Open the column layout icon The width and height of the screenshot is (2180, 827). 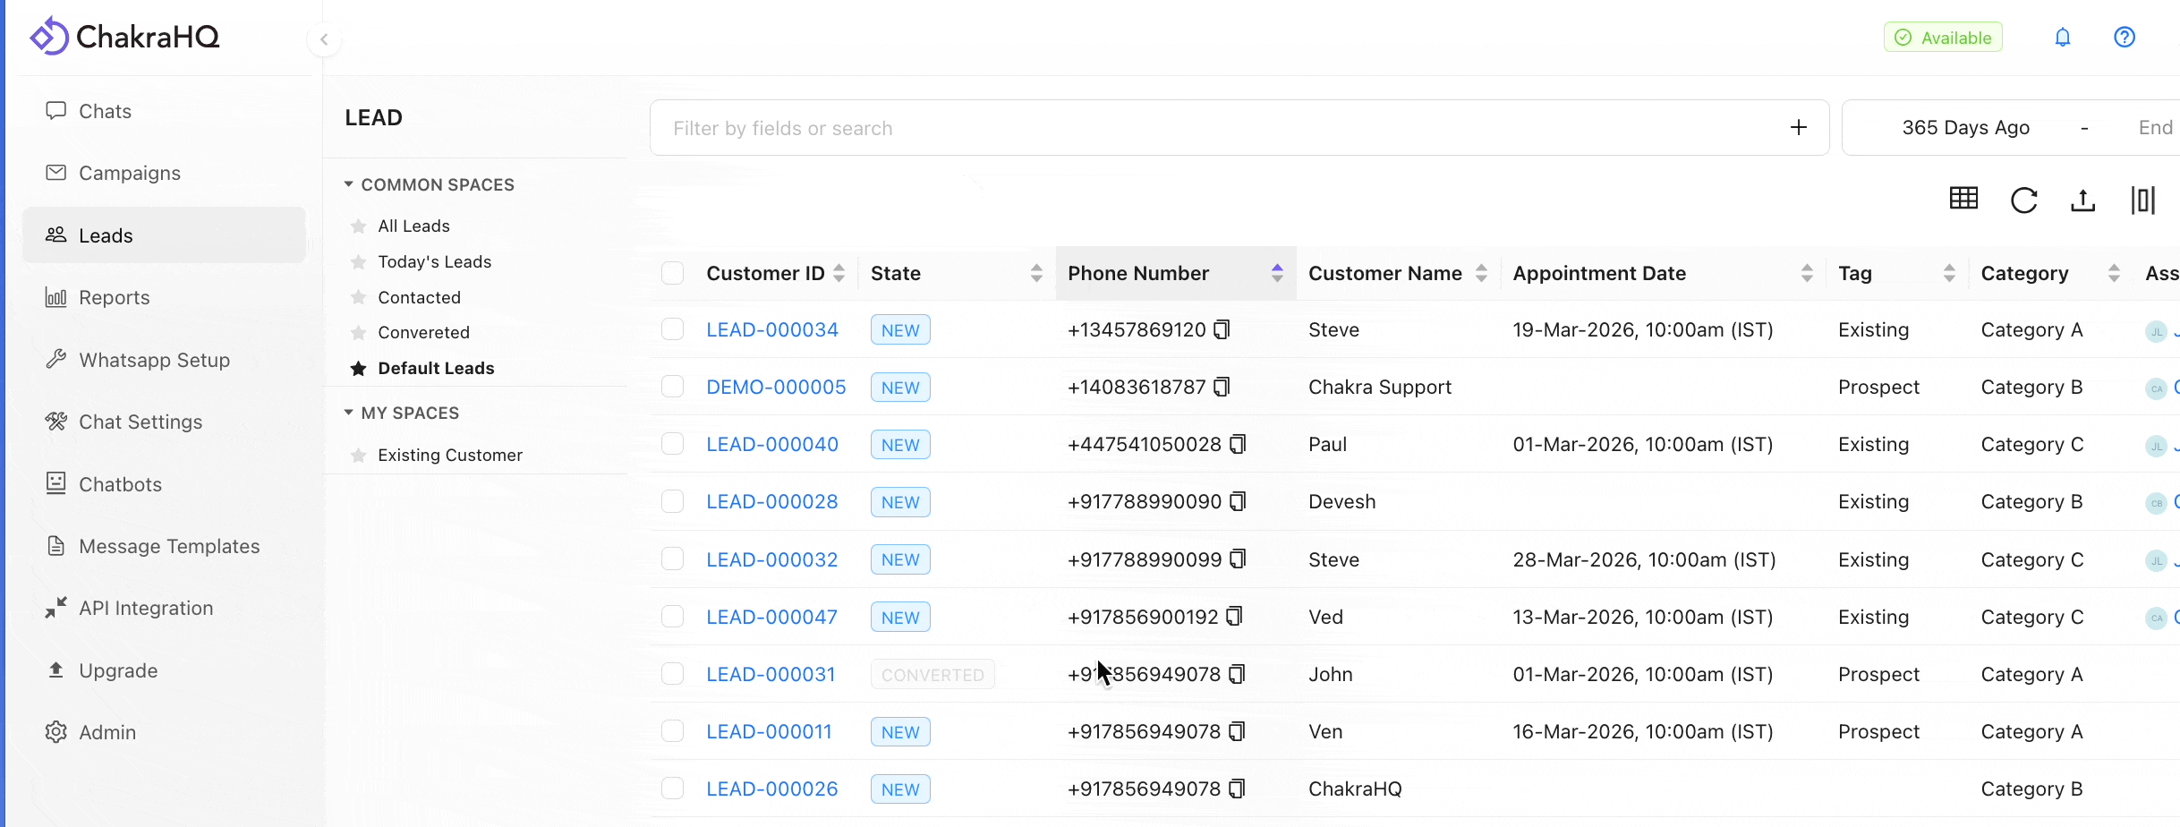(x=2144, y=200)
